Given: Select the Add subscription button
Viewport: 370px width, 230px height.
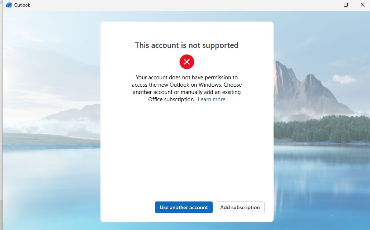Looking at the screenshot, I should point(240,207).
